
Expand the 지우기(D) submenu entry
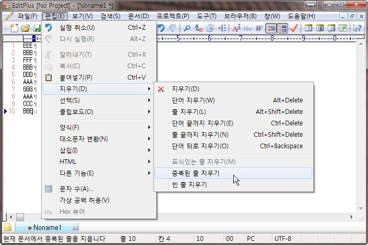99,89
